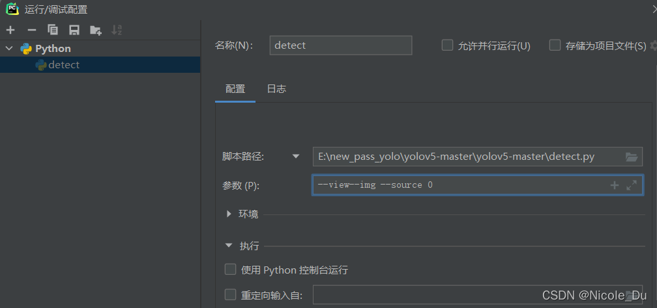
Task: Copy the selected configuration
Action: click(53, 30)
